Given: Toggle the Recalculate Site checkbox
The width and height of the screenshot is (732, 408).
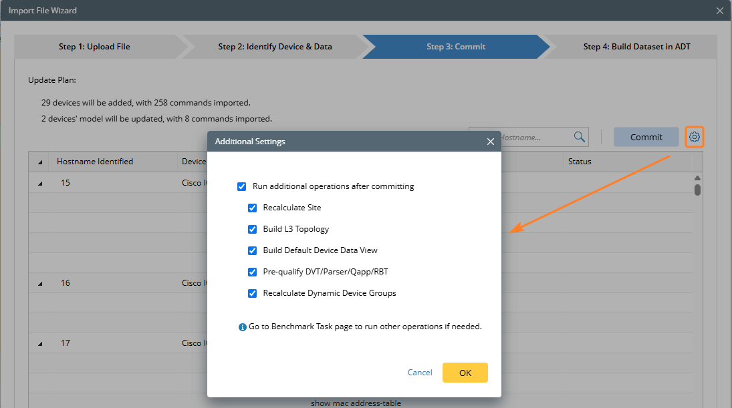Looking at the screenshot, I should 253,208.
